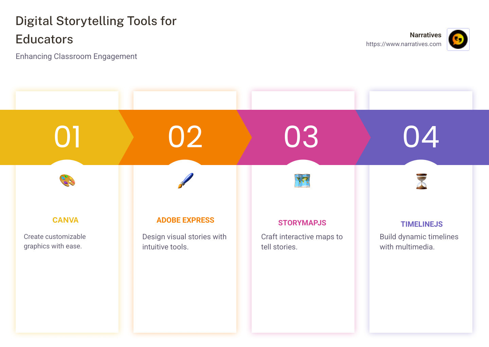Click the orange 02 step arrow

(185, 137)
